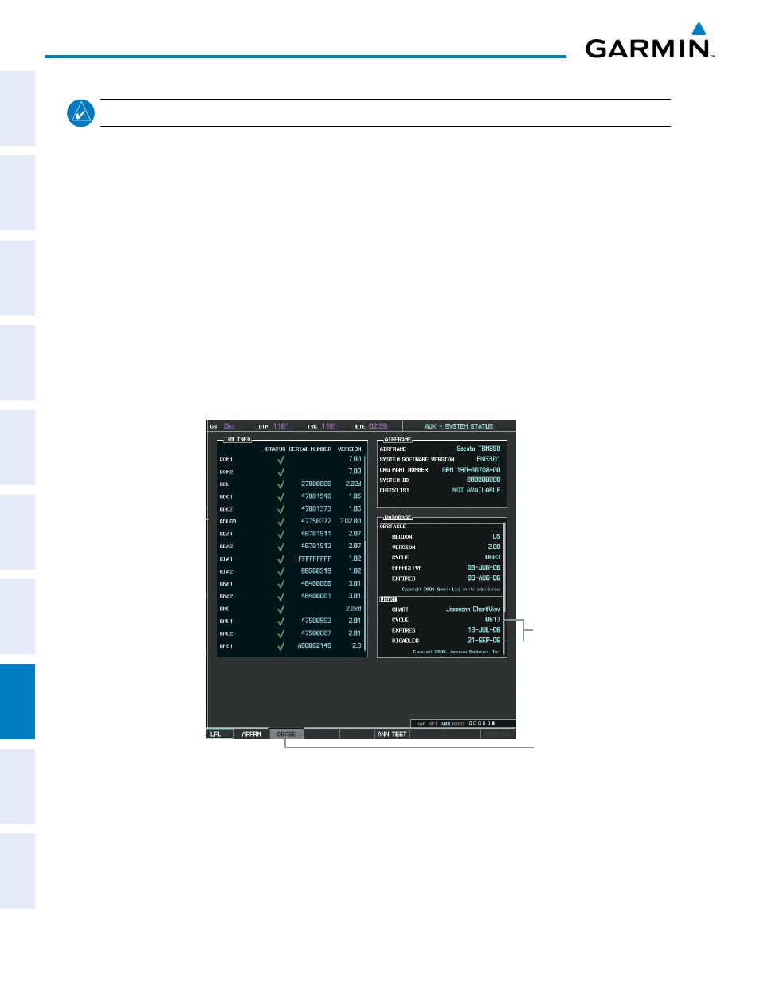Click the GEA2 status checkmark

tap(280, 547)
